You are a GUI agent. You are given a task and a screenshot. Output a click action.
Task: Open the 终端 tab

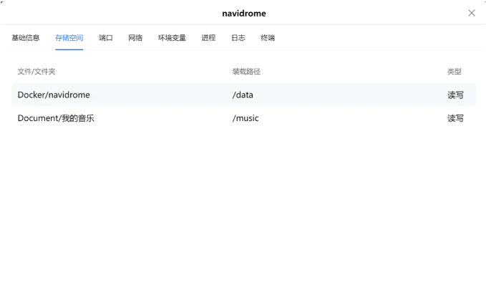pyautogui.click(x=268, y=38)
